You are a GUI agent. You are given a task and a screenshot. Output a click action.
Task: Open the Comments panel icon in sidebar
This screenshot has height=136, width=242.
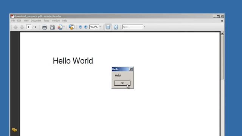point(14,130)
